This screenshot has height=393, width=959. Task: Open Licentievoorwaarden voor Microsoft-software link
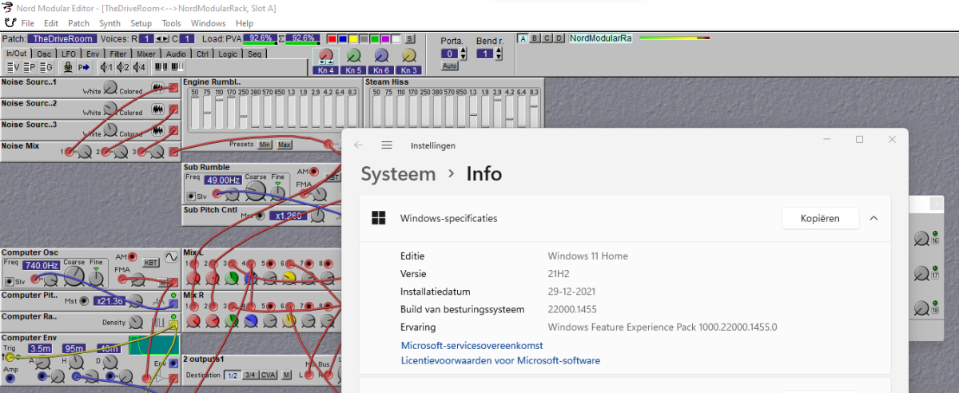click(x=500, y=360)
